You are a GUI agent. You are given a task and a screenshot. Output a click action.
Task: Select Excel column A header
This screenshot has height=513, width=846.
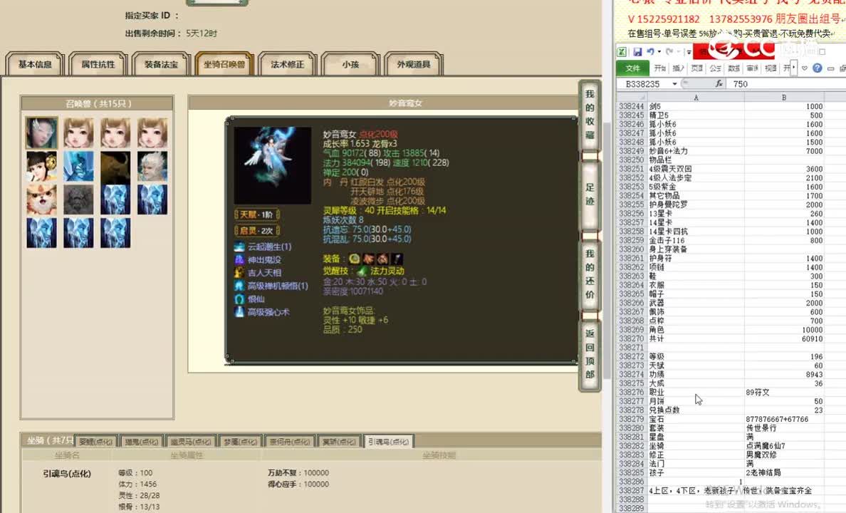[696, 97]
